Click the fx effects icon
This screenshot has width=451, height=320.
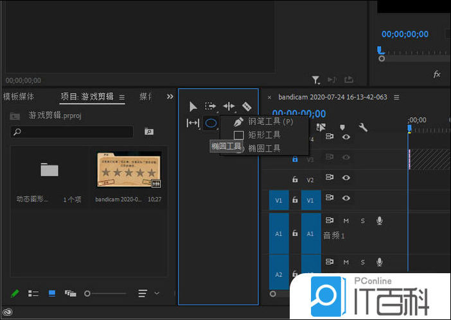[437, 74]
